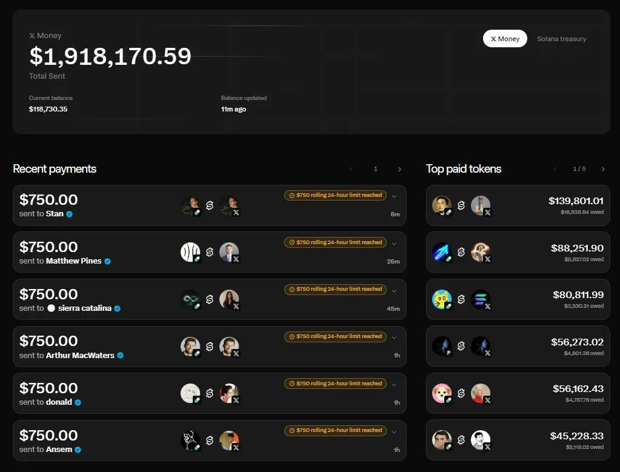Open sierra catalina profile name link
The width and height of the screenshot is (620, 472).
(x=85, y=308)
